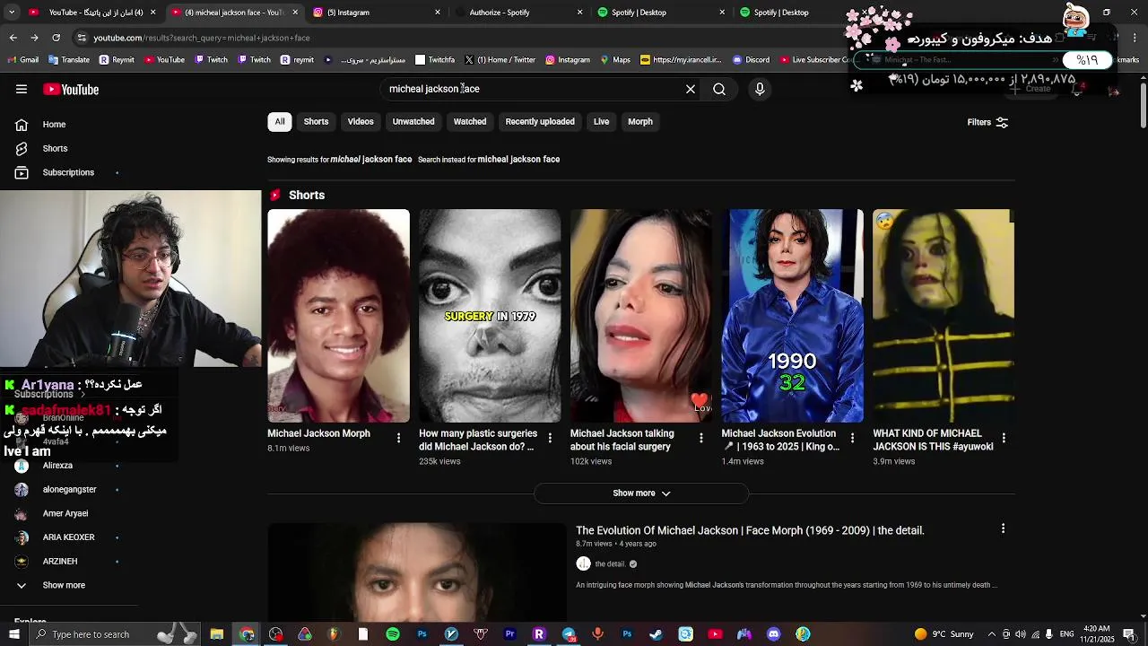Screen dimensions: 1148x646
Task: Open ARIA KEOXER channel in subscriptions list
Action: pyautogui.click(x=66, y=537)
